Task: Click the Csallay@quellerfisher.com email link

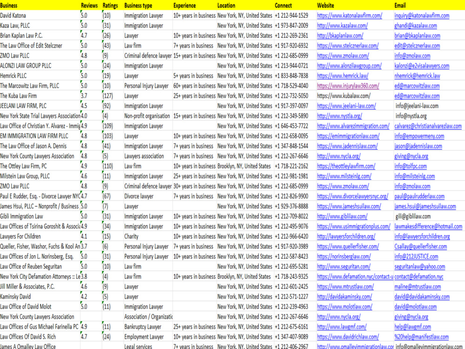Action: pyautogui.click(x=420, y=247)
